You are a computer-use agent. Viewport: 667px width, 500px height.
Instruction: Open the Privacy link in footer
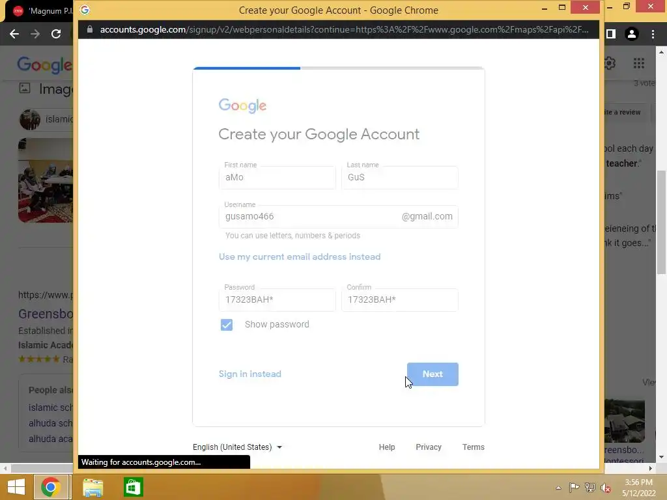point(429,447)
